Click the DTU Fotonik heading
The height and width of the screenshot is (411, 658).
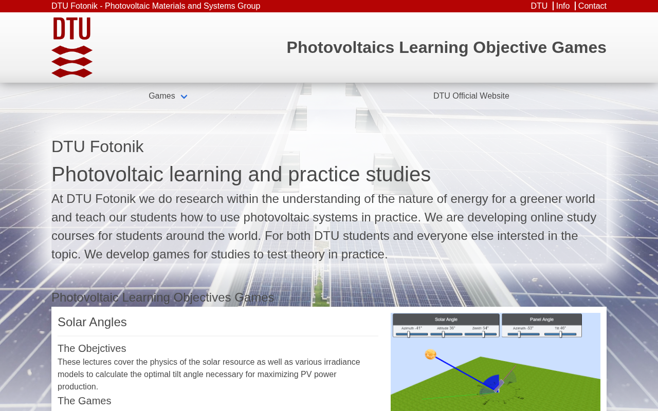[x=98, y=146]
